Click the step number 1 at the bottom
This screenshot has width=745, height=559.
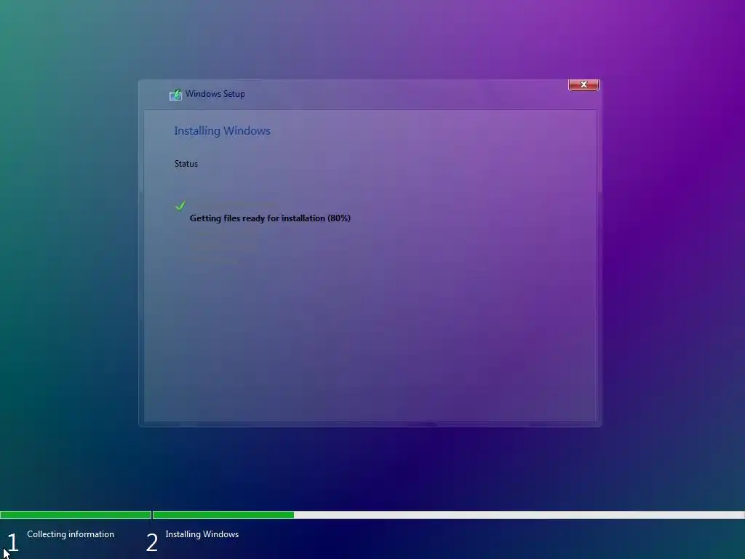point(12,542)
